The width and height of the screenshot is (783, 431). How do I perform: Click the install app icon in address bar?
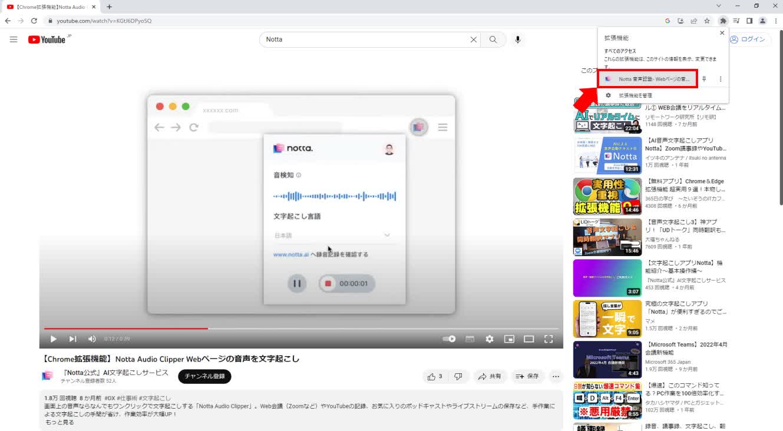[680, 21]
